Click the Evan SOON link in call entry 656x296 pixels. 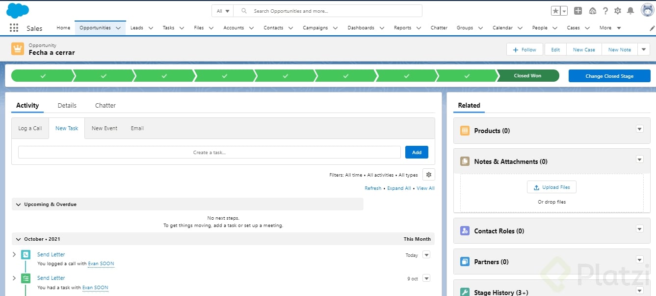point(101,264)
